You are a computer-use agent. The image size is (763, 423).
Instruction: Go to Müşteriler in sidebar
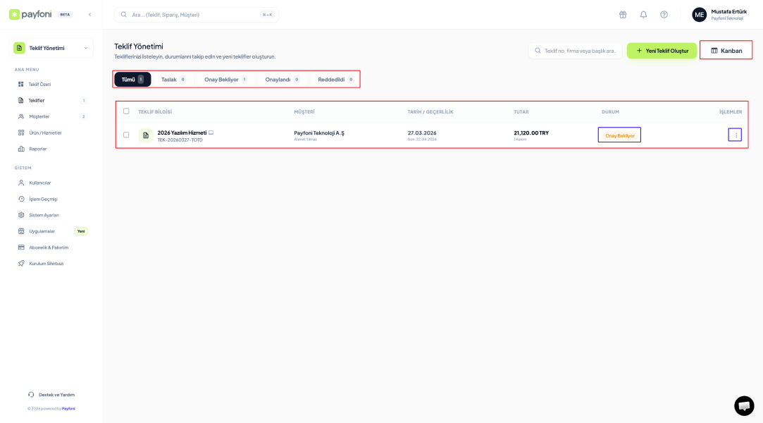tap(39, 116)
